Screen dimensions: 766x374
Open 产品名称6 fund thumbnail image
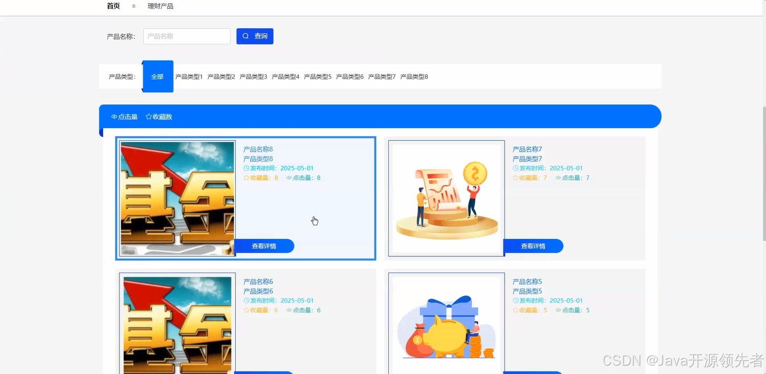click(177, 323)
